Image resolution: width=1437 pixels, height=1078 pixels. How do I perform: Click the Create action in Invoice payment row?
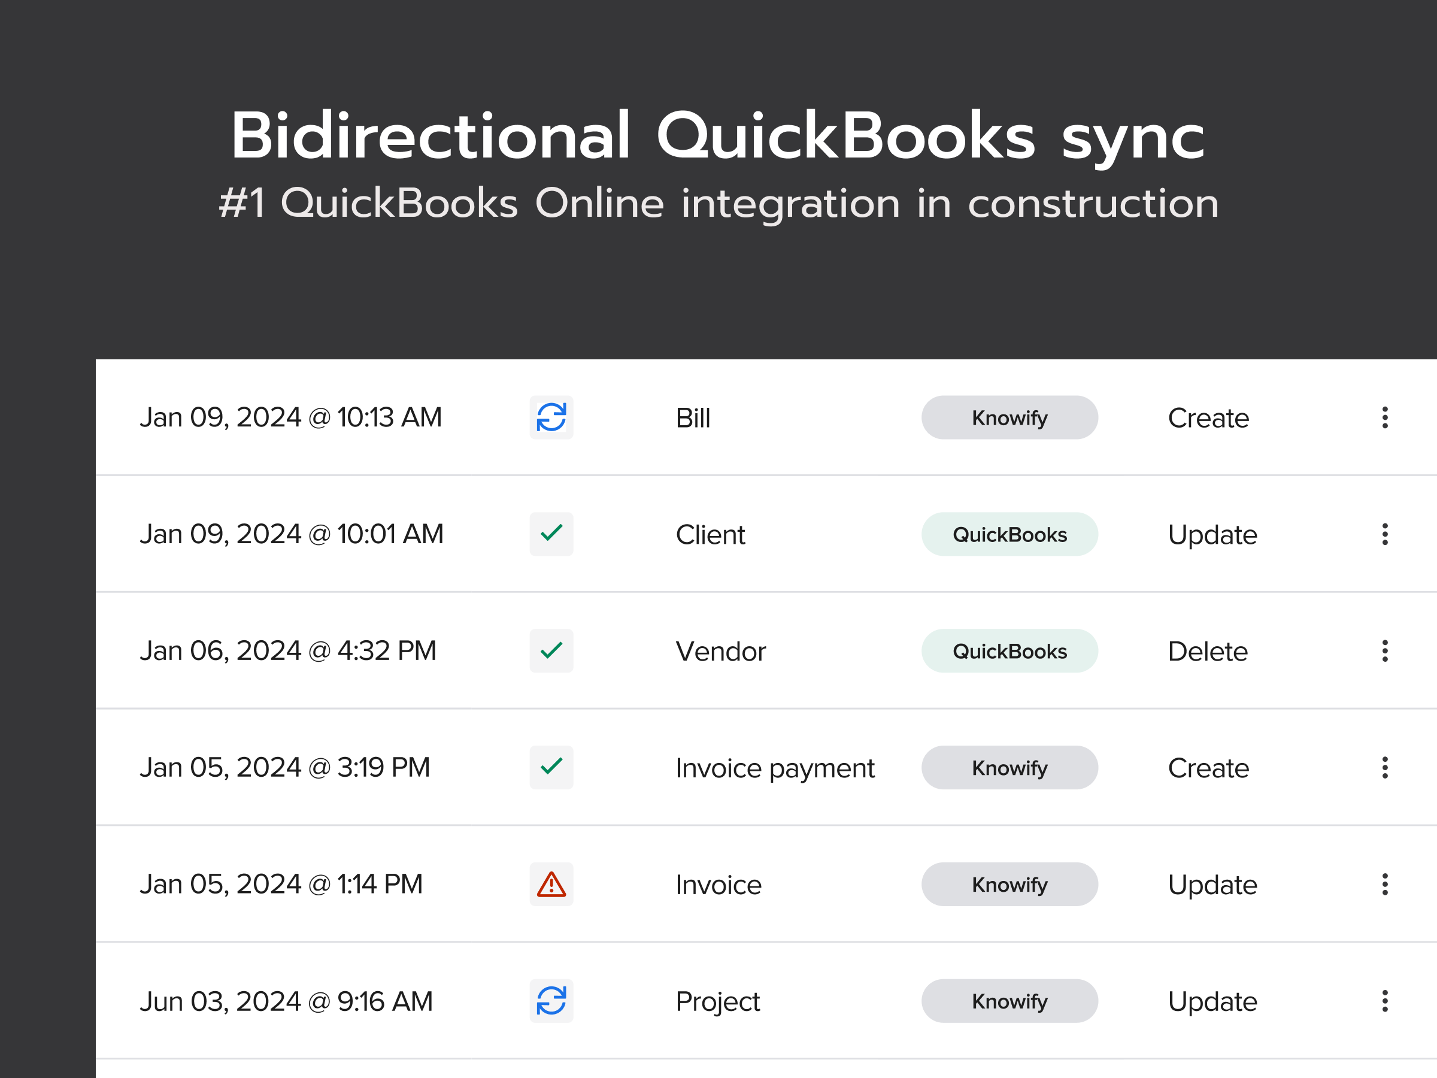click(1208, 768)
